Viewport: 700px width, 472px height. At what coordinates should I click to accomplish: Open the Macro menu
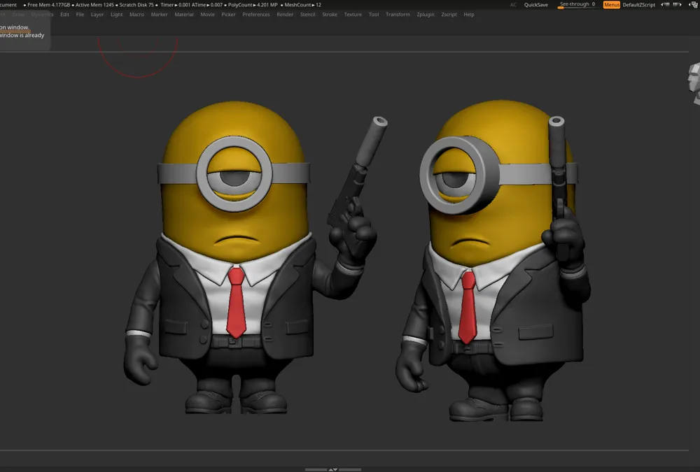[136, 14]
